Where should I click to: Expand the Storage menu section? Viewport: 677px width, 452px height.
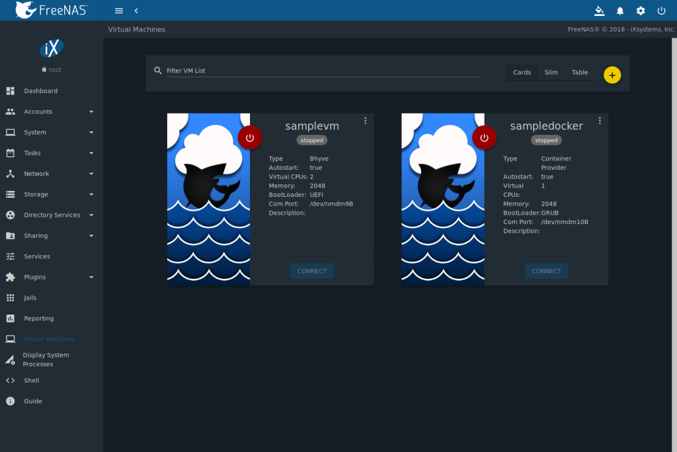[x=50, y=194]
